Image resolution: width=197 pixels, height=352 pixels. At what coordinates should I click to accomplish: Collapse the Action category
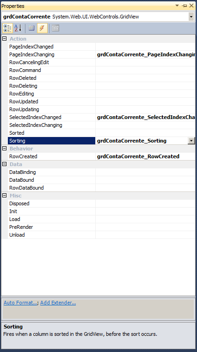(5, 39)
